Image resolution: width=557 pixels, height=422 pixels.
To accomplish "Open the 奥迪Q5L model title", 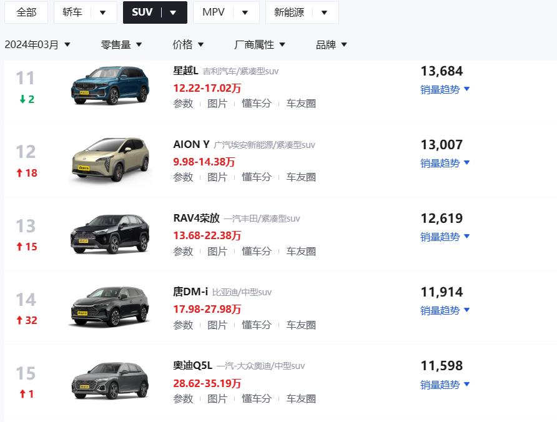I will (192, 366).
